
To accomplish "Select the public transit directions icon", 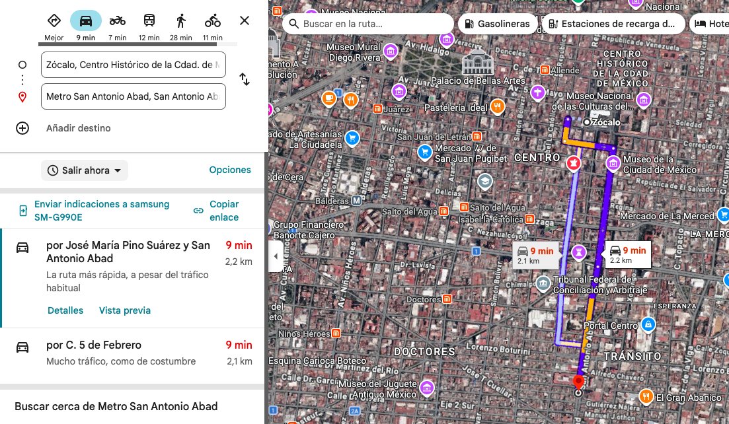I will point(149,20).
